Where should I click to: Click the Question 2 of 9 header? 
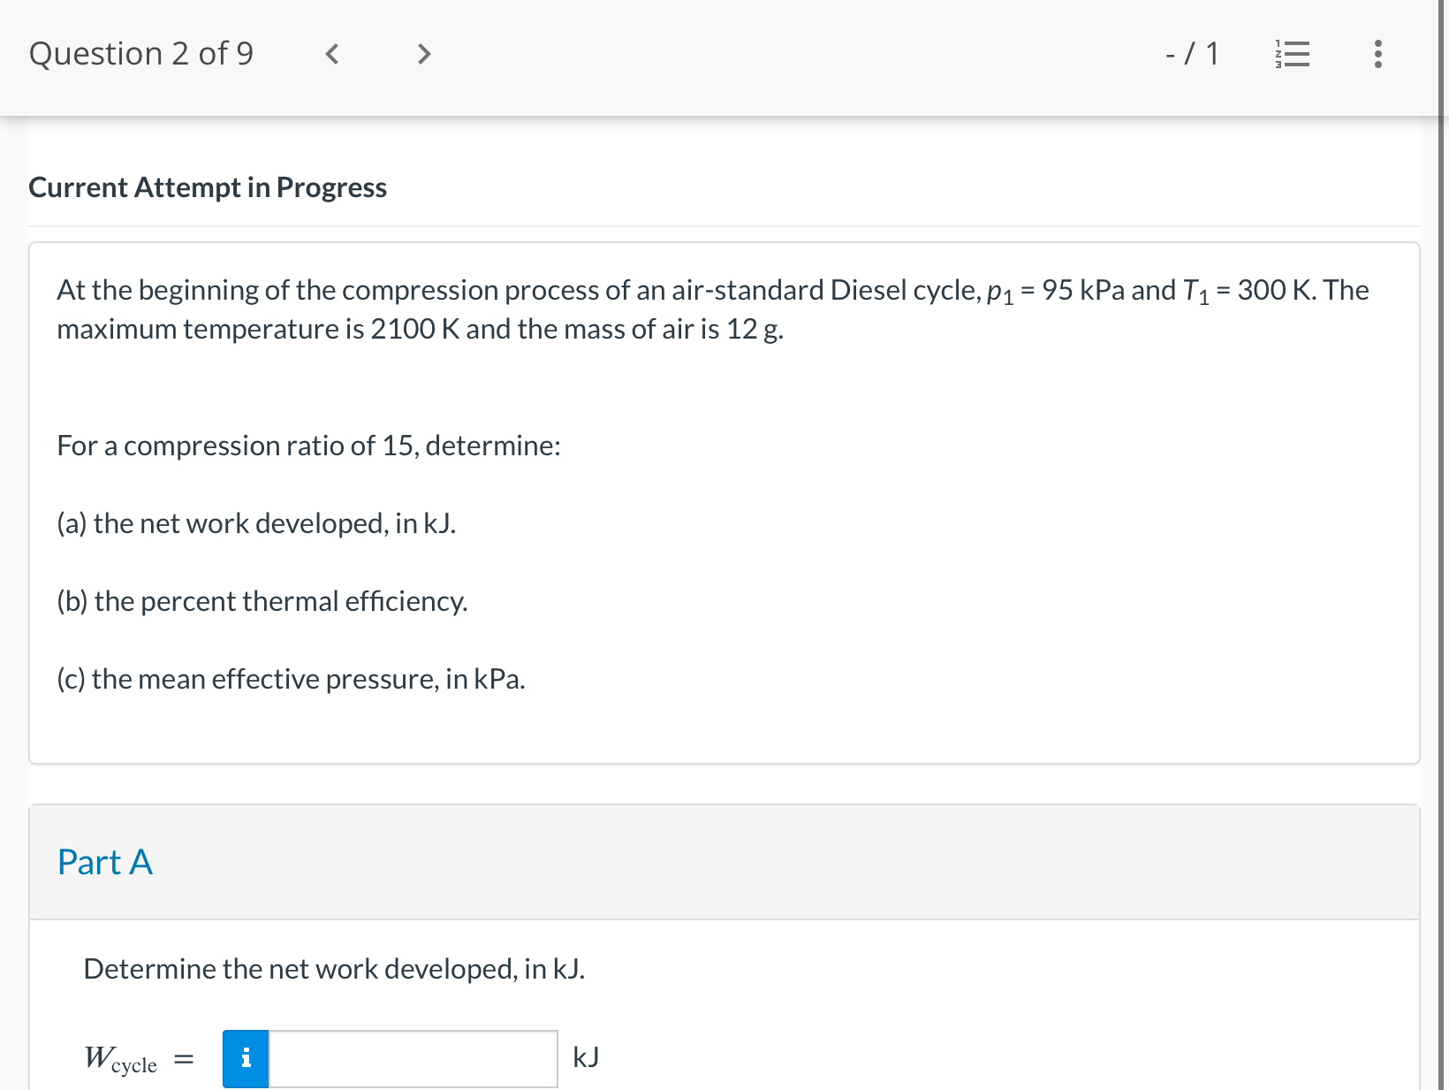(141, 54)
